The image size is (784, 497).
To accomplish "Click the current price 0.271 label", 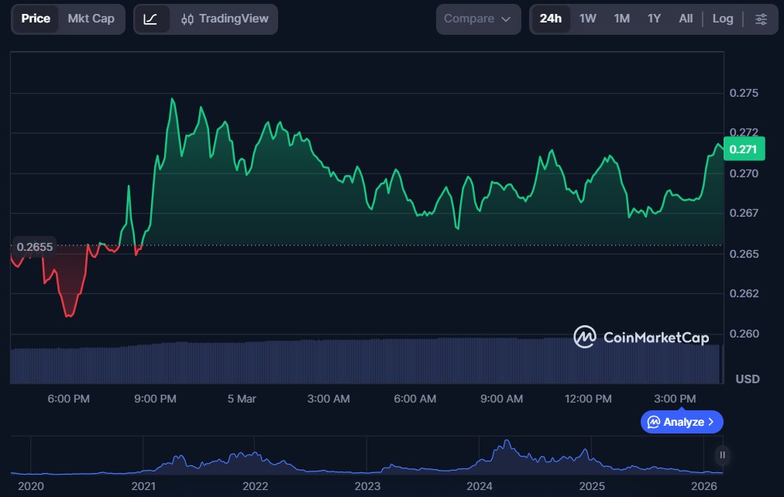I will click(744, 149).
